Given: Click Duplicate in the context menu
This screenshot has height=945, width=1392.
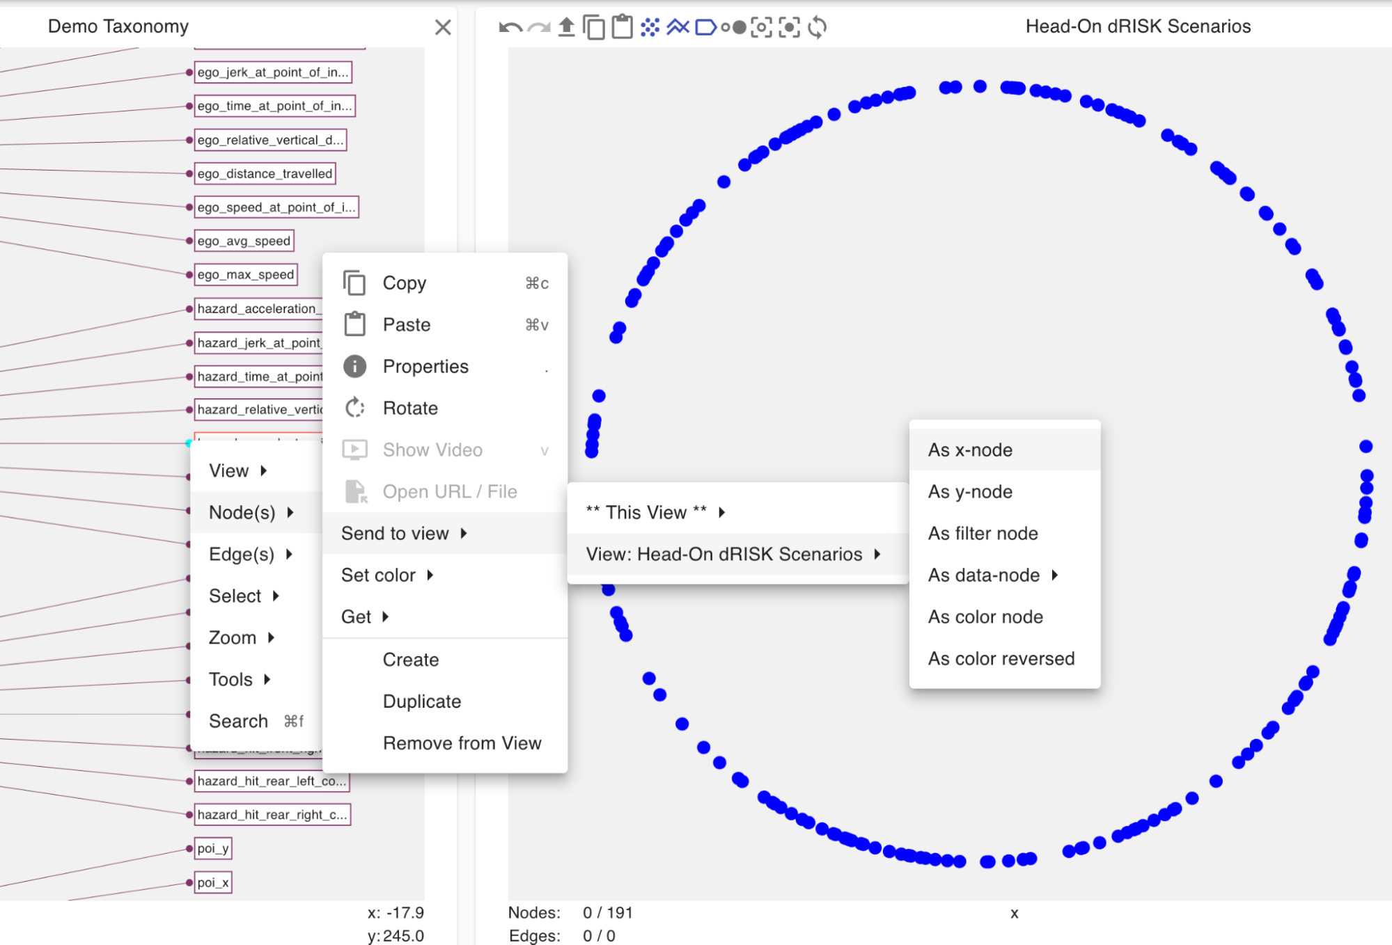Looking at the screenshot, I should (x=421, y=701).
